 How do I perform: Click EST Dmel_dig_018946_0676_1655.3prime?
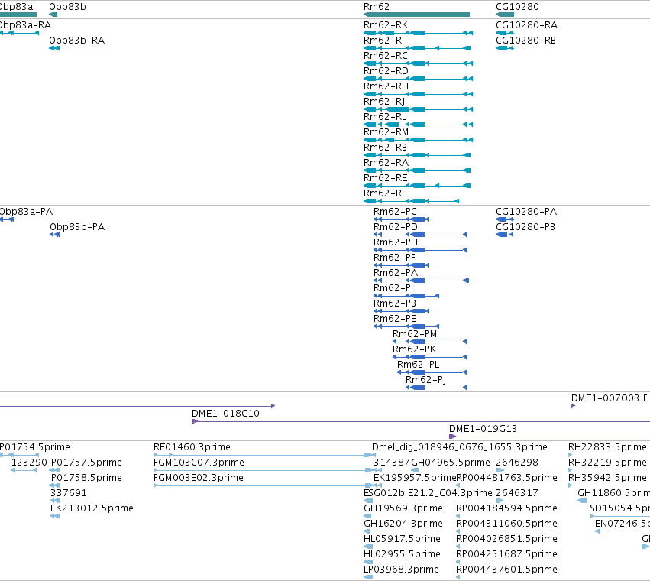click(459, 447)
